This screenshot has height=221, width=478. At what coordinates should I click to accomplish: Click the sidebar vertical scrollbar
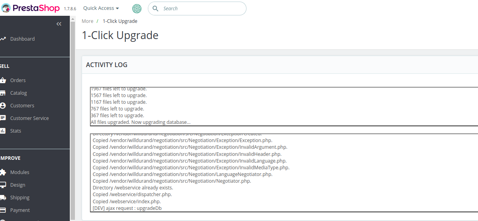point(73,118)
